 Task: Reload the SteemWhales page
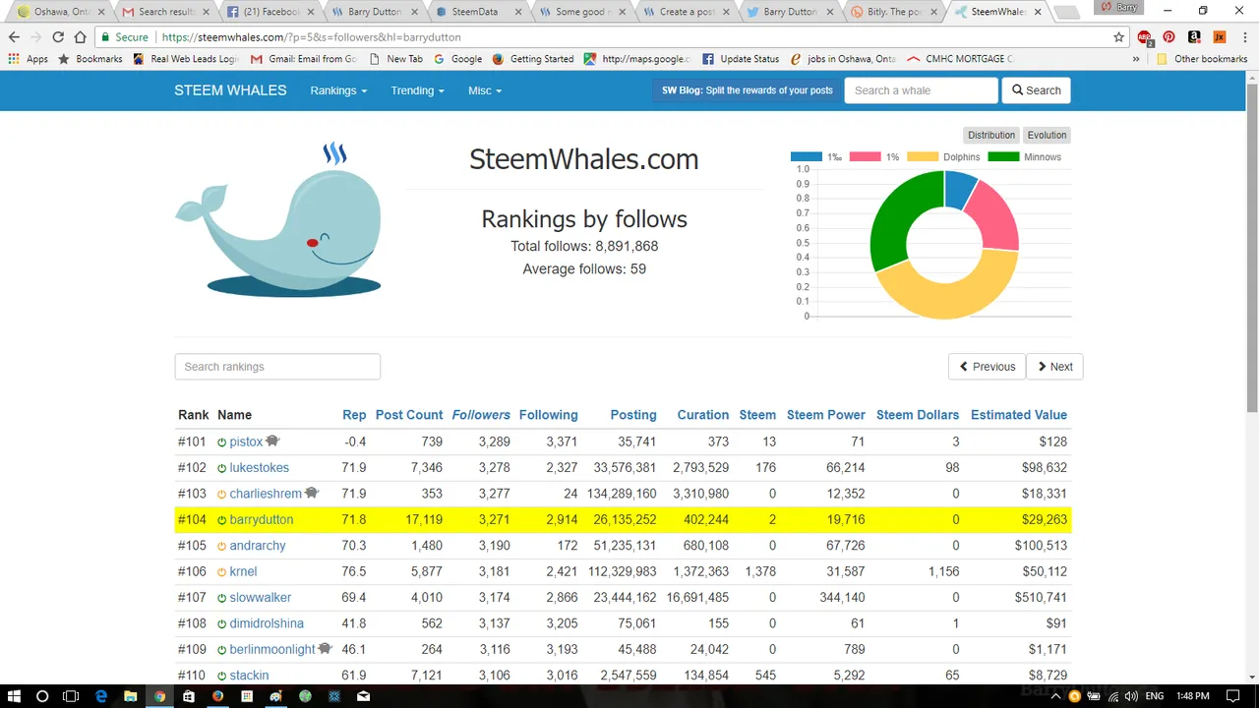click(x=58, y=37)
